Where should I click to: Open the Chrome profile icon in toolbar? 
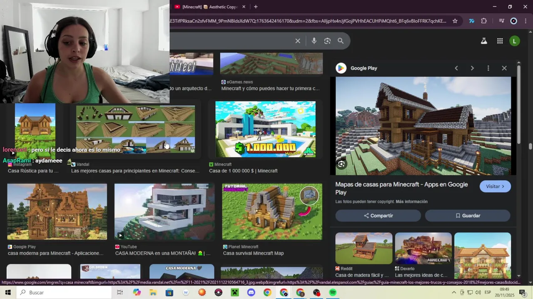[x=513, y=21]
